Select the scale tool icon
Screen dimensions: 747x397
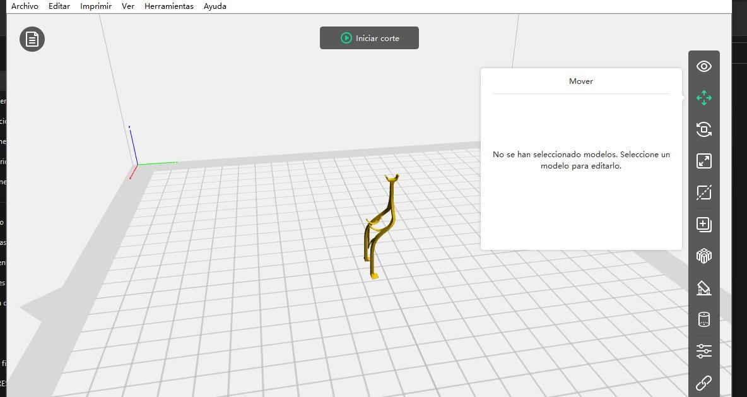click(x=703, y=161)
